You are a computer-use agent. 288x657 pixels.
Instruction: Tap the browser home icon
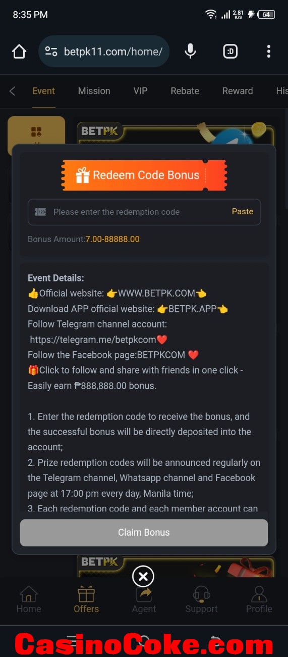point(19,52)
